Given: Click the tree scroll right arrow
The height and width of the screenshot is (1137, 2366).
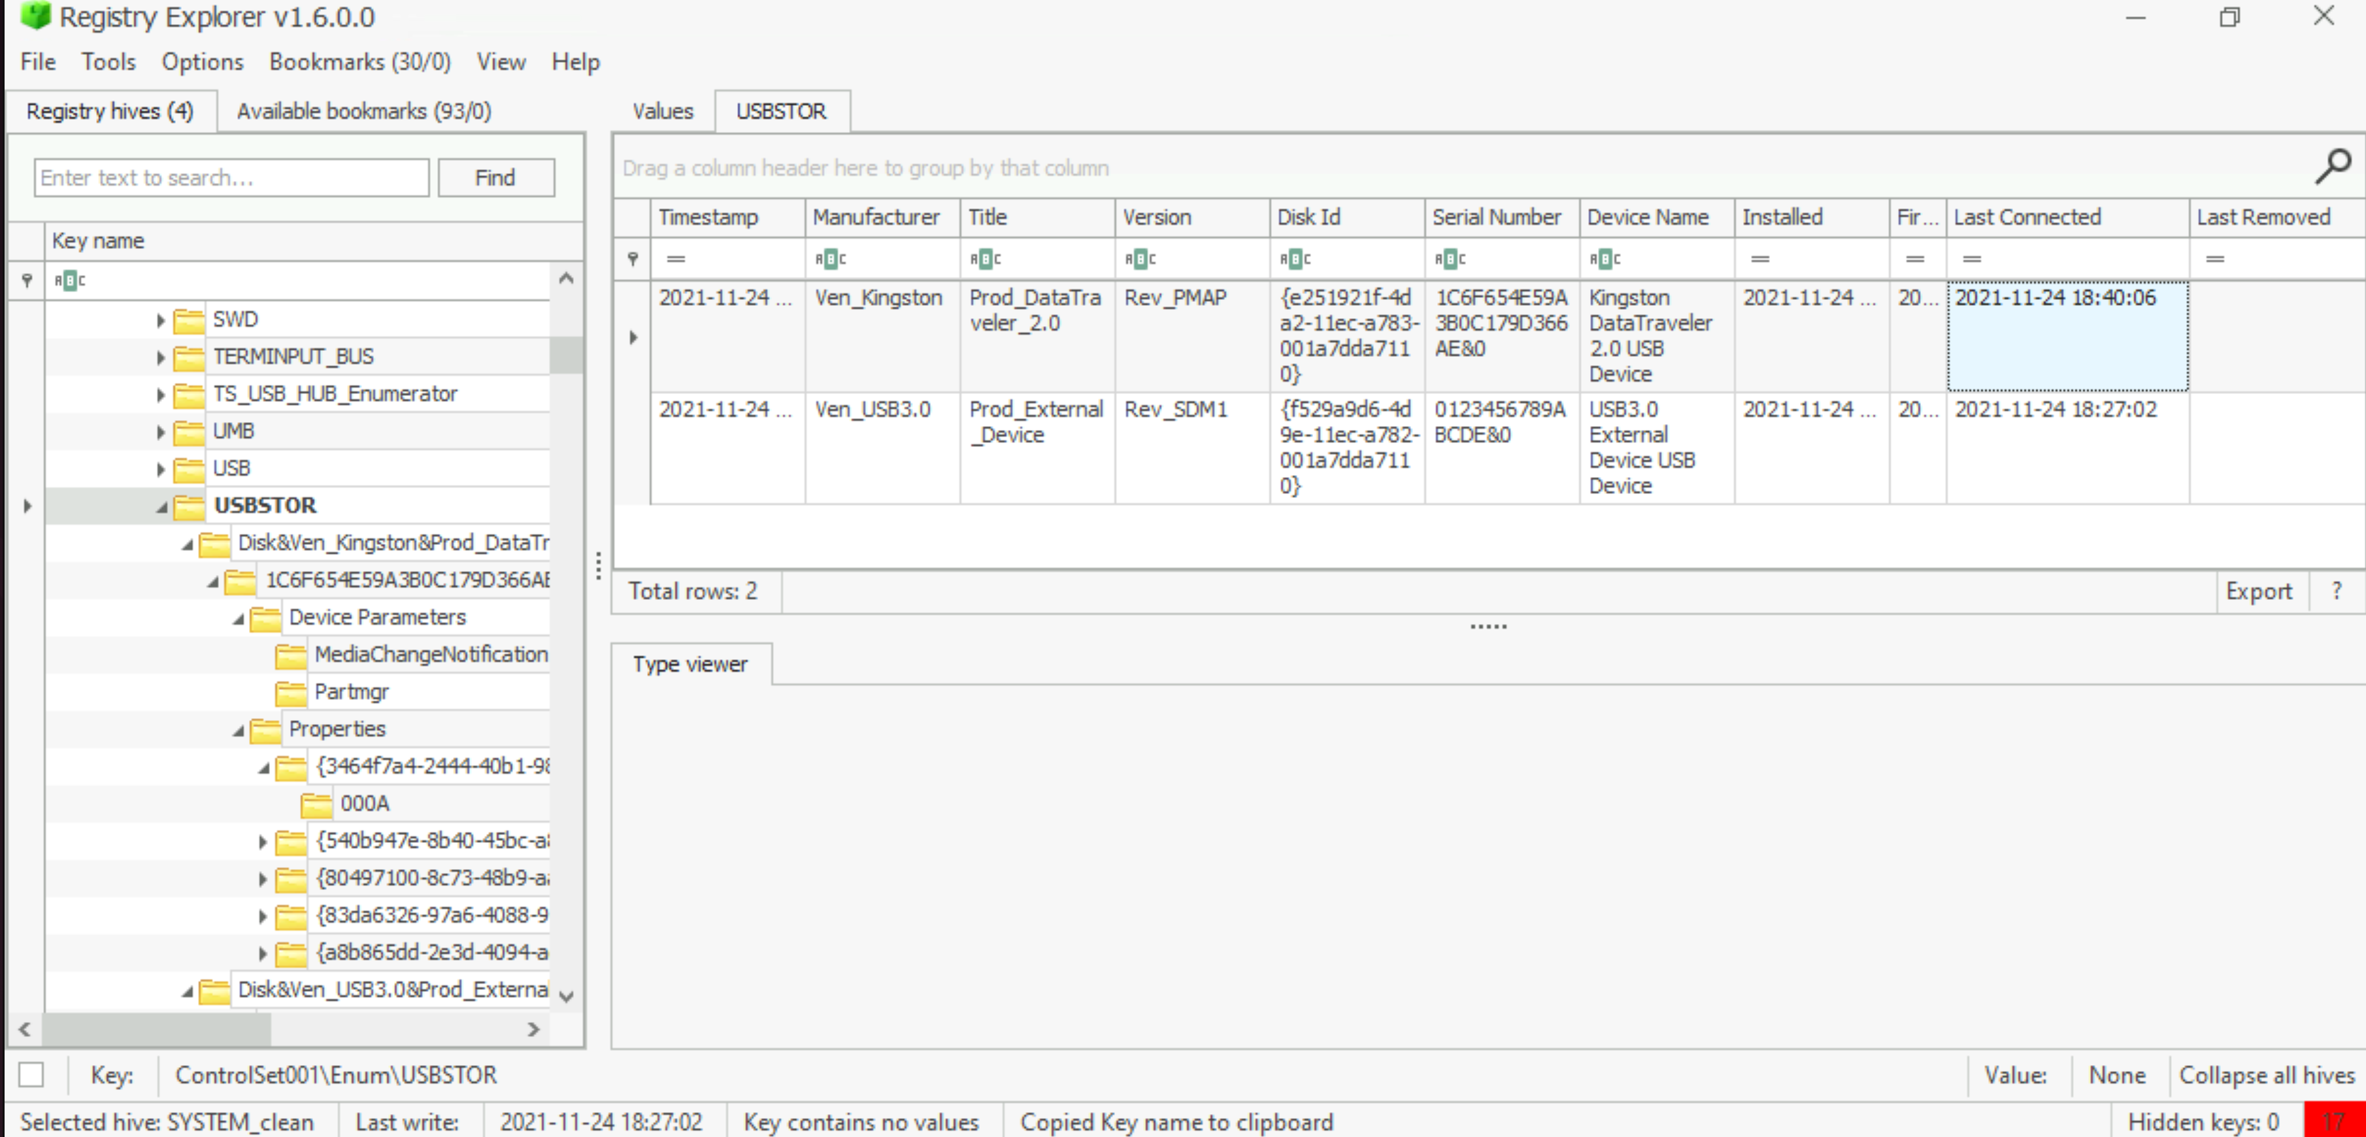Looking at the screenshot, I should coord(533,1030).
